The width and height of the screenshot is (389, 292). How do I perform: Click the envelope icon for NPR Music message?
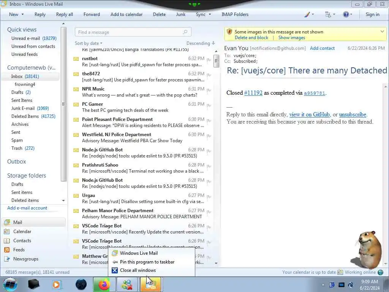pyautogui.click(x=76, y=89)
